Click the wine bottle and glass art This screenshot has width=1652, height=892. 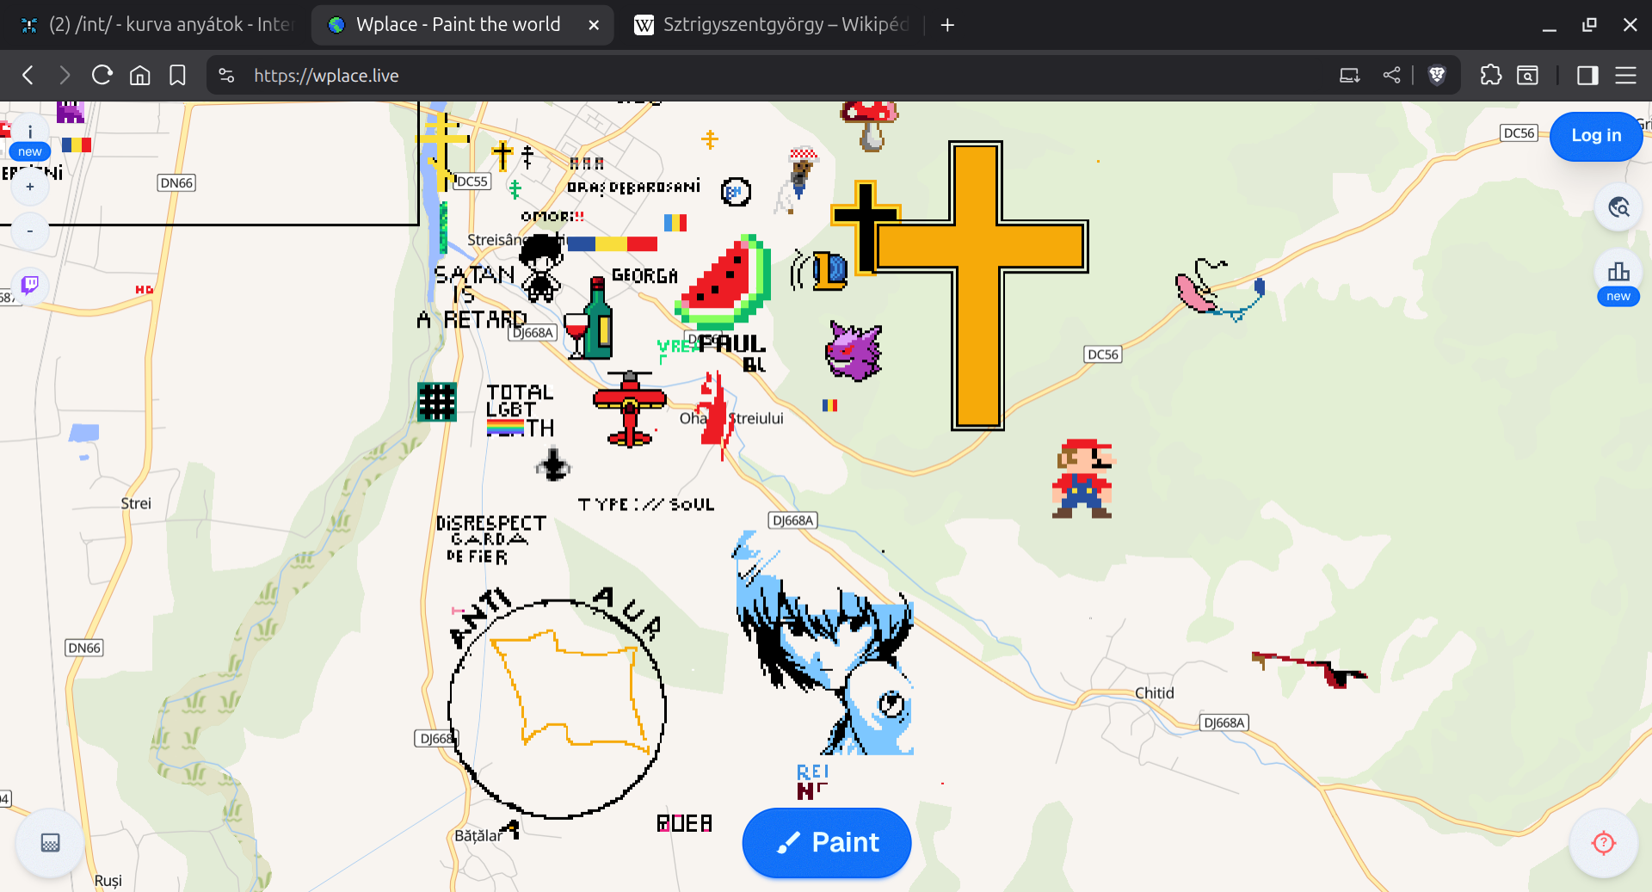coord(589,319)
